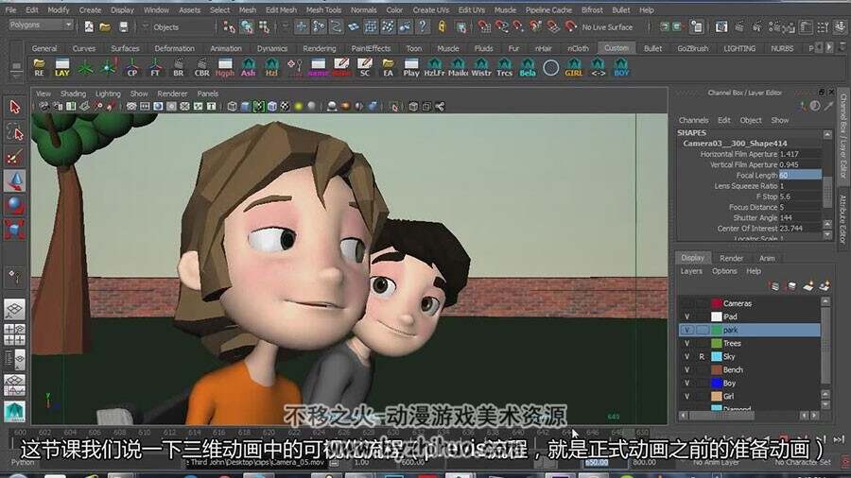Click the CP shelf button
This screenshot has width=851, height=478.
[x=131, y=68]
